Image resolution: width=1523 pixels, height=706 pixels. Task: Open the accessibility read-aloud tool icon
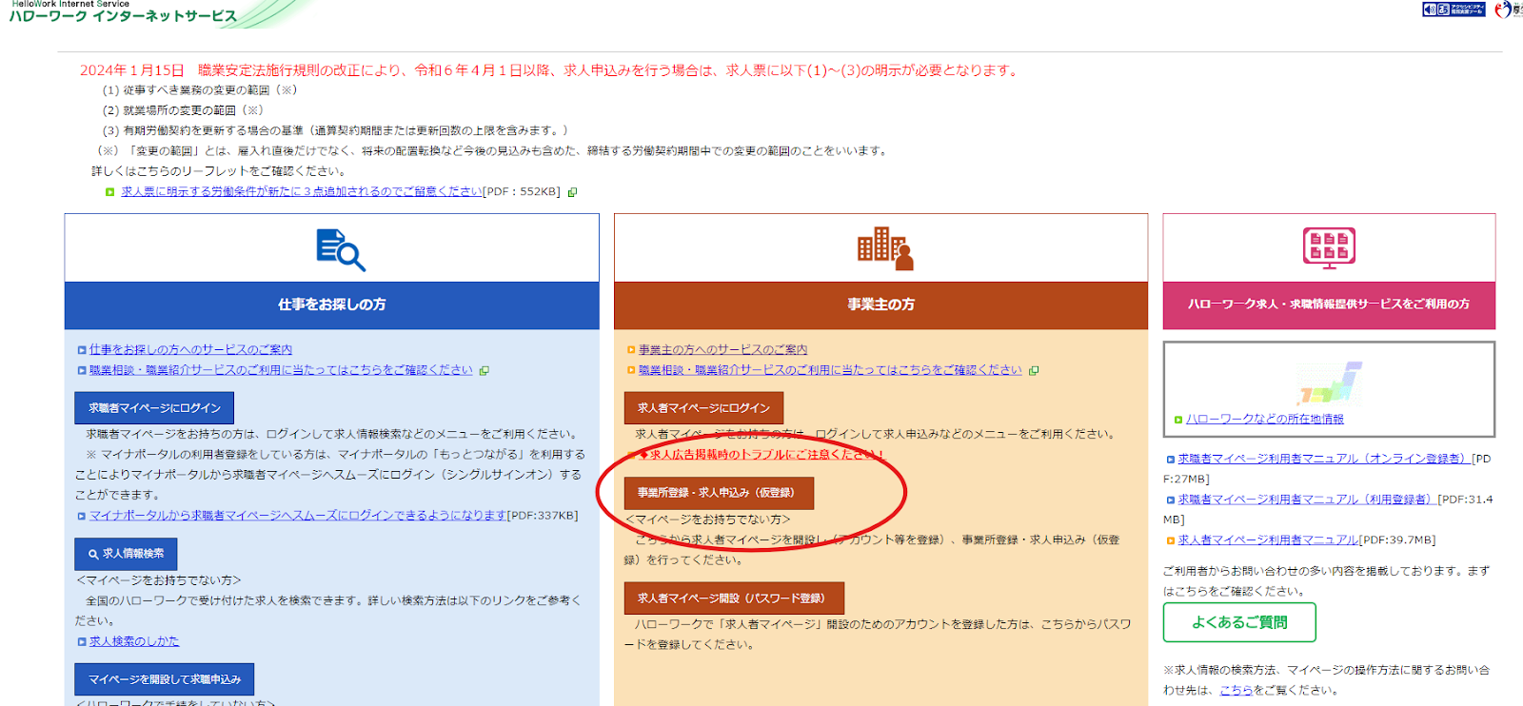coord(1454,10)
